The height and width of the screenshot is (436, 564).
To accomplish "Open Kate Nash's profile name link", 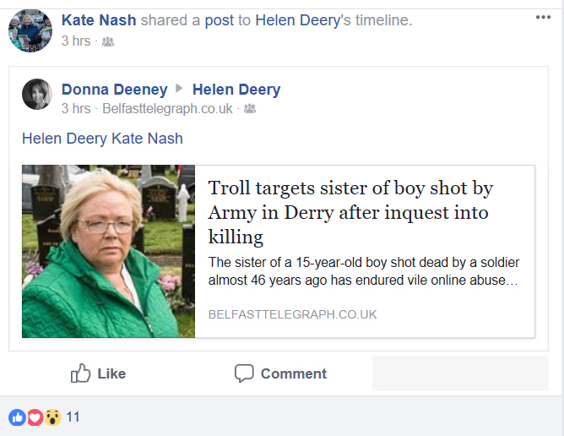I will point(99,20).
